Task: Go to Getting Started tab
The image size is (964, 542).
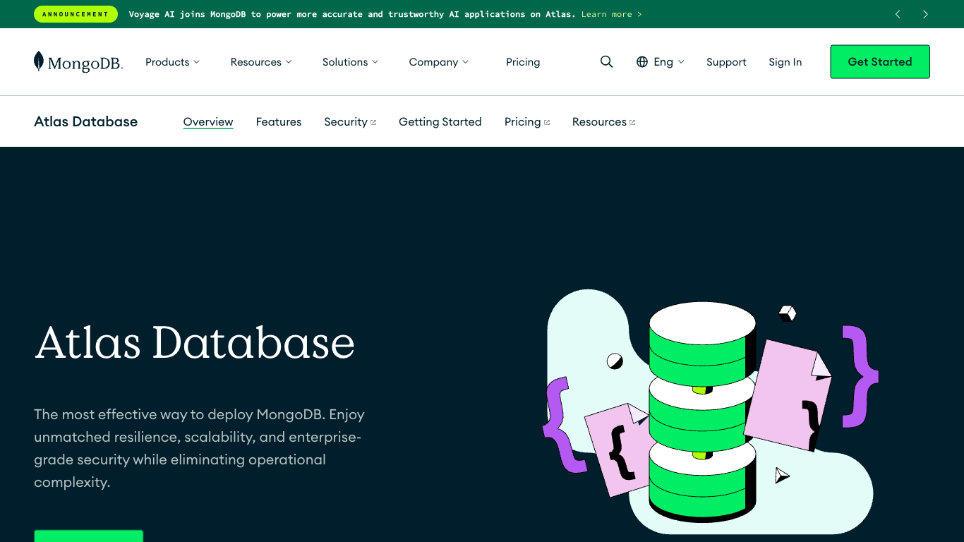Action: [440, 122]
